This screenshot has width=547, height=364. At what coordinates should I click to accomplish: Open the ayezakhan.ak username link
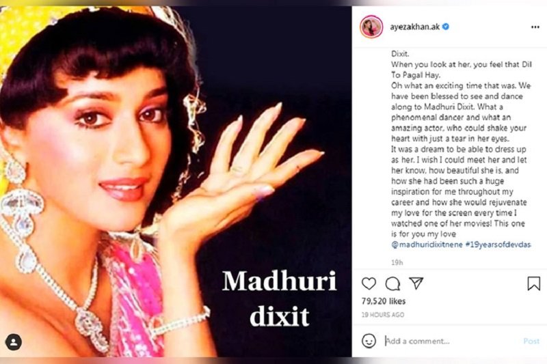[415, 27]
